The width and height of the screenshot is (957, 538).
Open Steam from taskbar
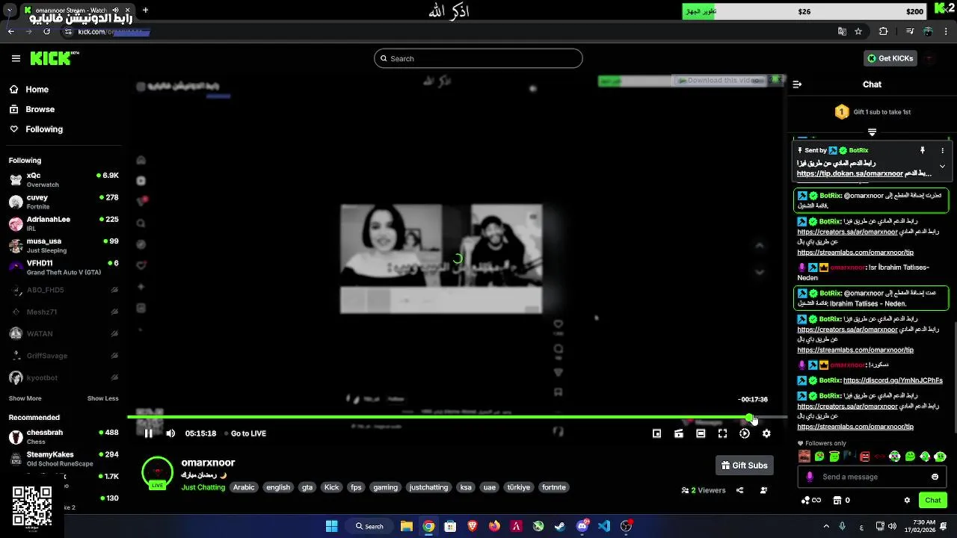(560, 526)
